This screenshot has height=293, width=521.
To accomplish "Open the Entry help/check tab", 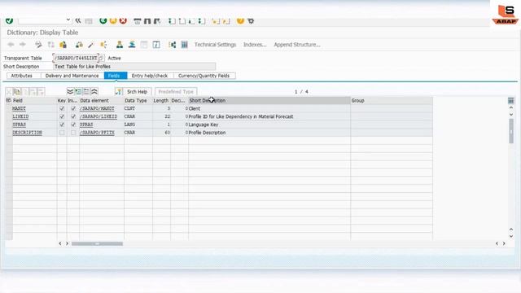I will (x=150, y=76).
